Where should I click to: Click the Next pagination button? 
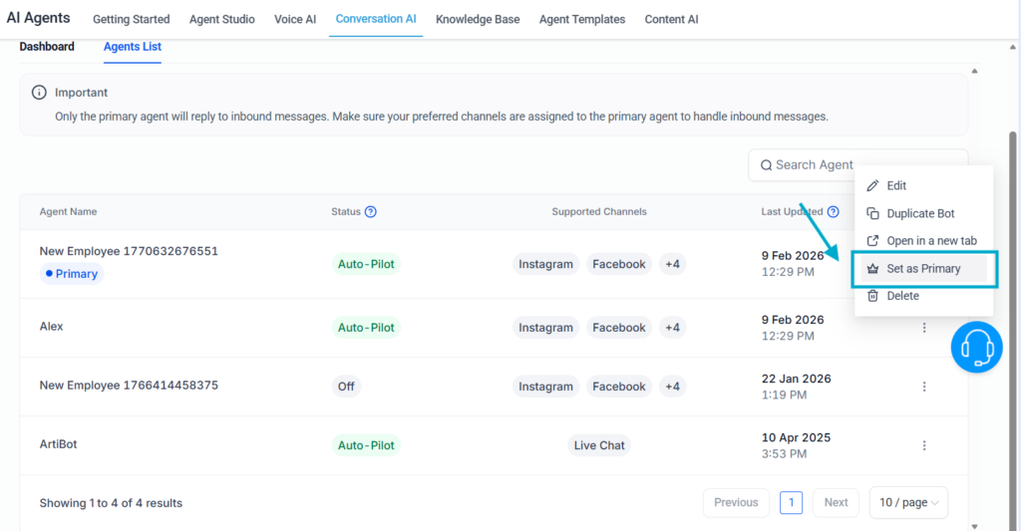point(836,503)
